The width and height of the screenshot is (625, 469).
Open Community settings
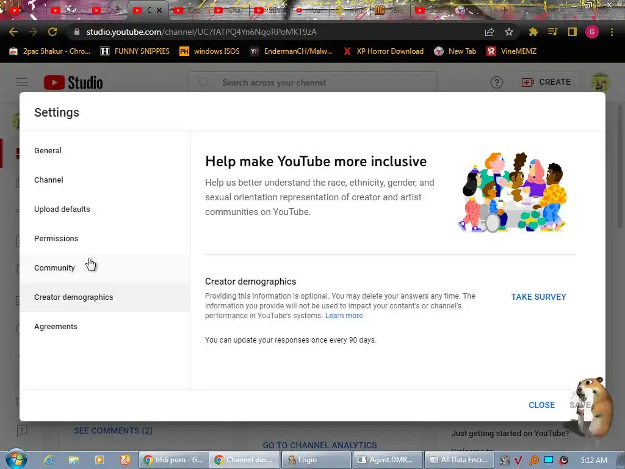tap(105, 268)
